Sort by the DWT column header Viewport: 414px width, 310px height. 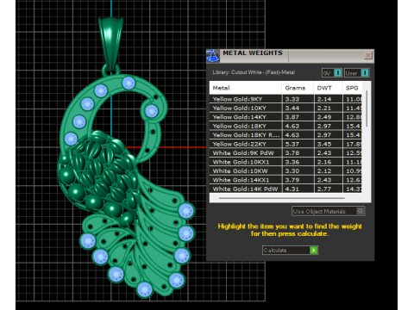point(328,88)
